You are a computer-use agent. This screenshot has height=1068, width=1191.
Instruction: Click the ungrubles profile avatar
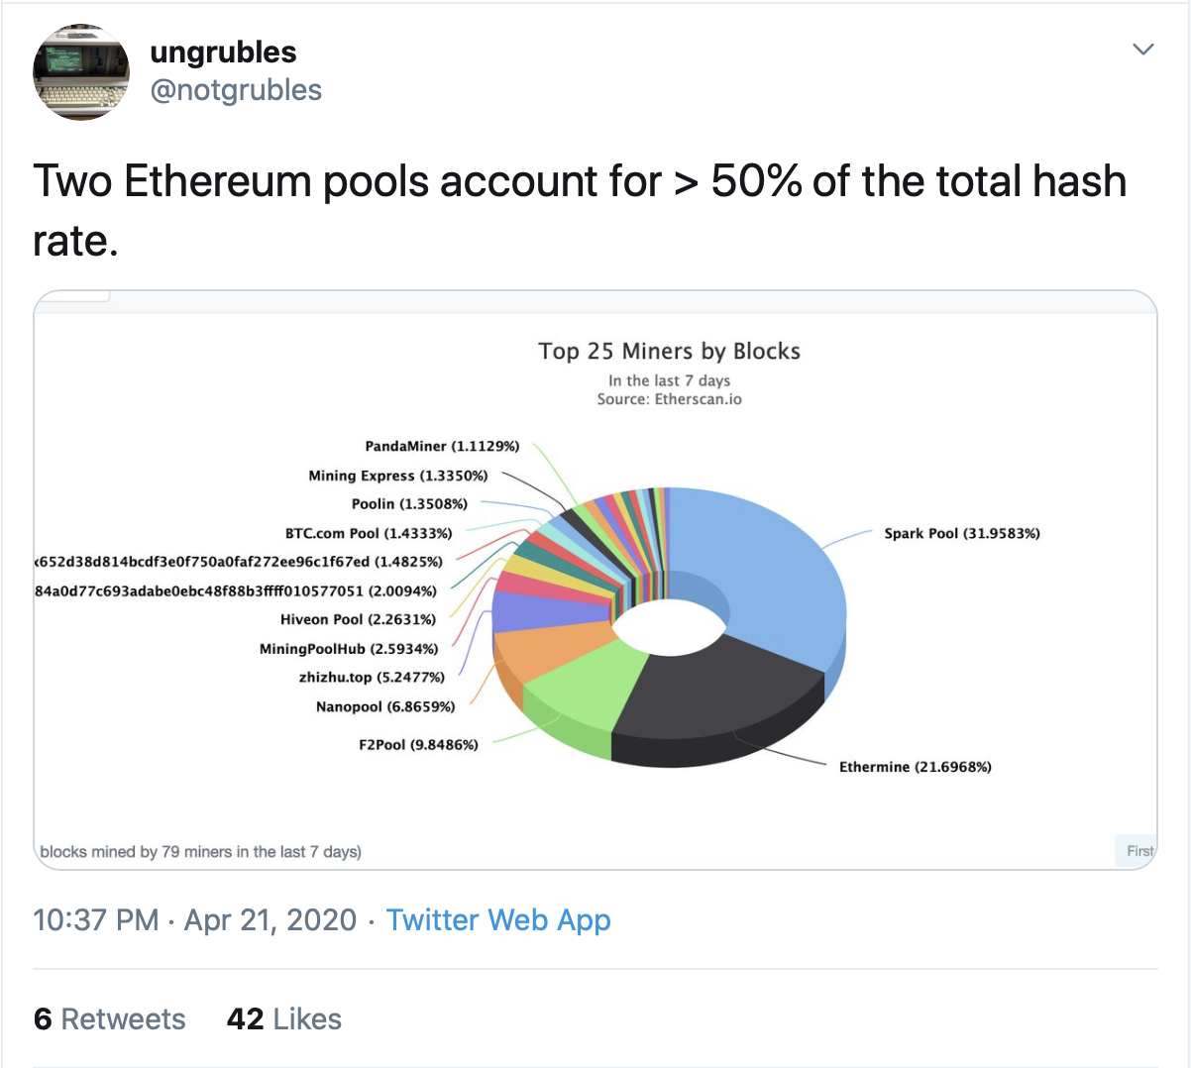coord(81,72)
